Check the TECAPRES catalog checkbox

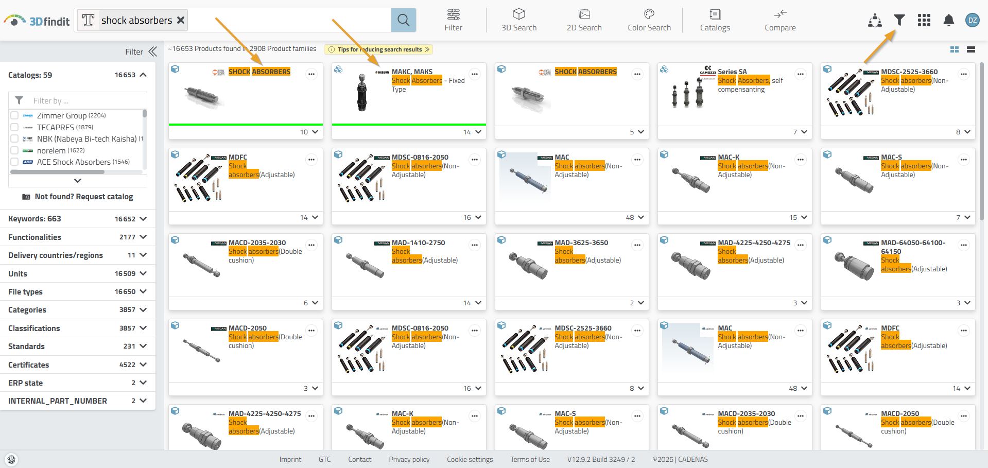[x=14, y=127]
